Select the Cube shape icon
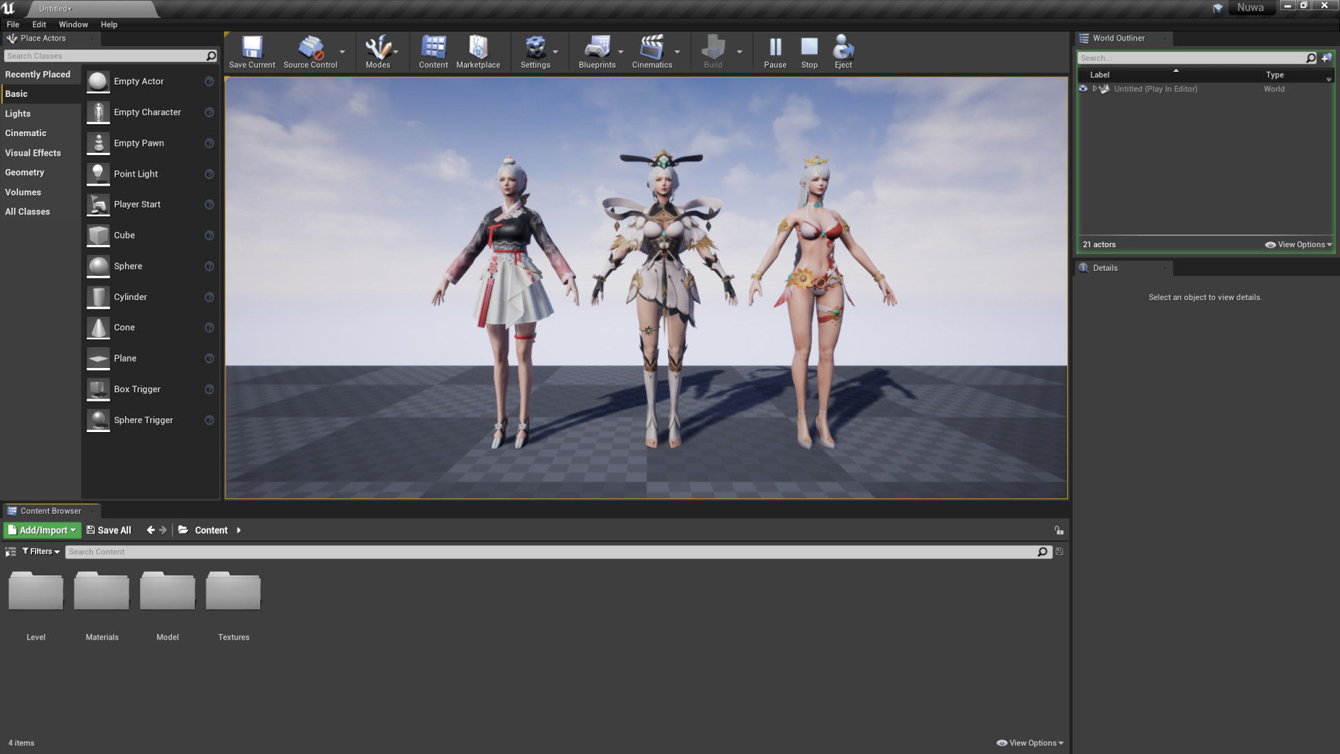 coord(98,235)
